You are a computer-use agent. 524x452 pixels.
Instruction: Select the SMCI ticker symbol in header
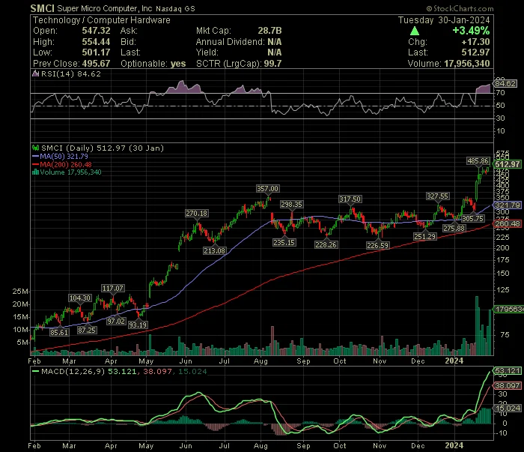click(42, 8)
